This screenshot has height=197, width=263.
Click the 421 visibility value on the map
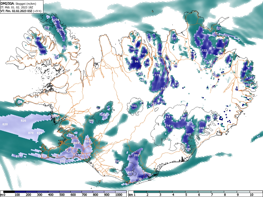click(x=69, y=152)
